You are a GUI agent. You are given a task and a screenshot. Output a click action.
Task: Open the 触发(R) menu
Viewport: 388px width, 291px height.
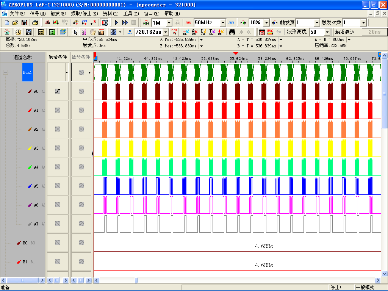point(58,14)
